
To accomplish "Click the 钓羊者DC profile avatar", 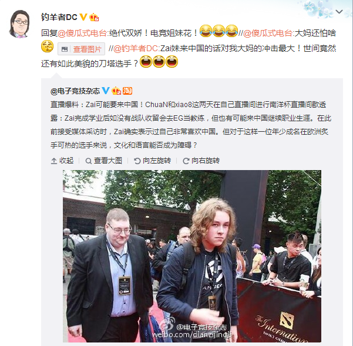I will pyautogui.click(x=19, y=24).
